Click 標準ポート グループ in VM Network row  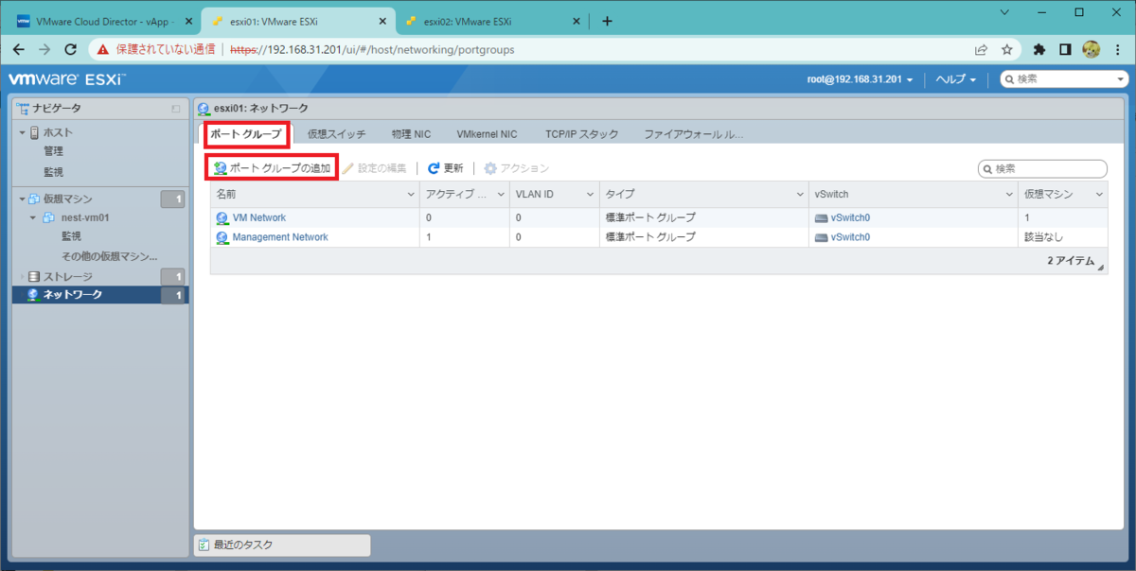[649, 217]
